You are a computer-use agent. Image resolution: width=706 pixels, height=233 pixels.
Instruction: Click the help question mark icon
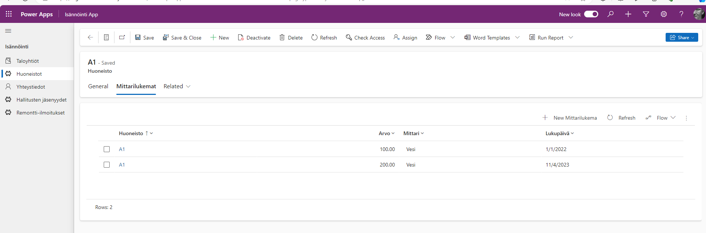pyautogui.click(x=681, y=14)
